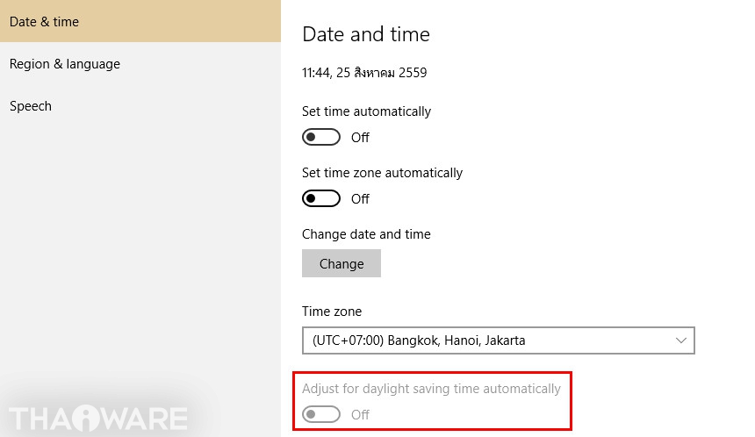Click the Time zone label
Viewport: 755px width, 437px height.
click(332, 312)
